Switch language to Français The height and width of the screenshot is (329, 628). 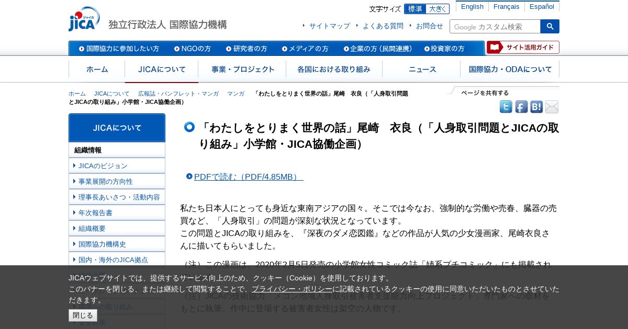click(506, 7)
